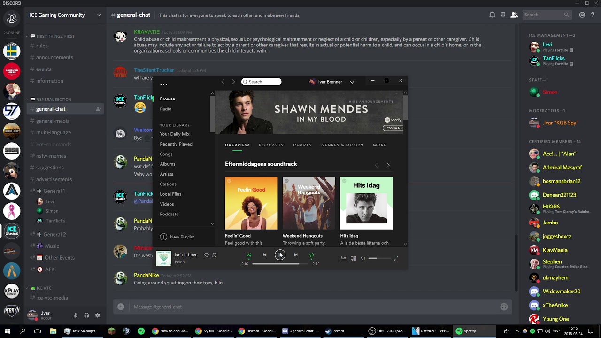
Task: Switch to Genres & Moods tab
Action: point(342,145)
